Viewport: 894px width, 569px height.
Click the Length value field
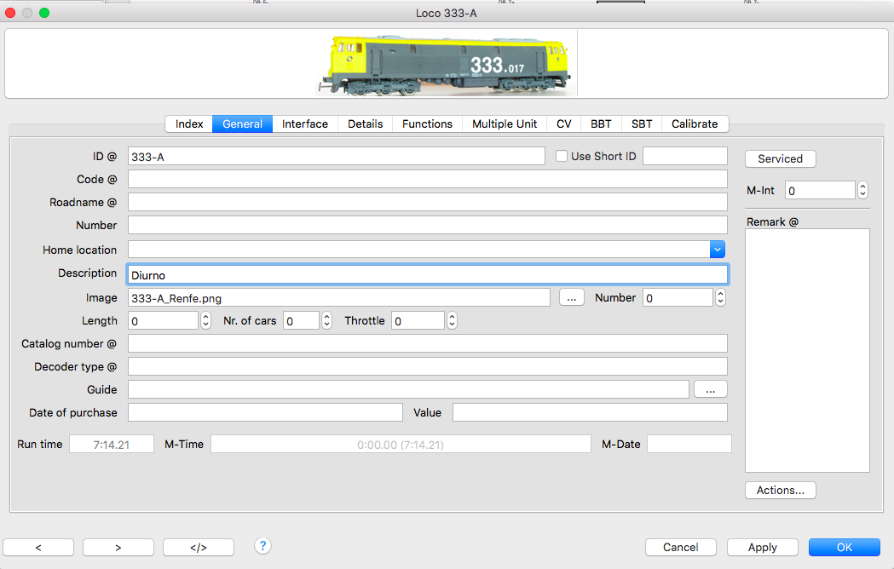tap(163, 320)
